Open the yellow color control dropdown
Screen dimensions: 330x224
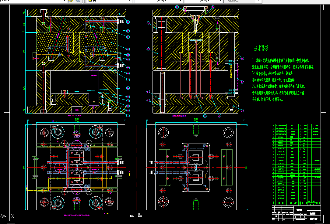pos(130,1)
